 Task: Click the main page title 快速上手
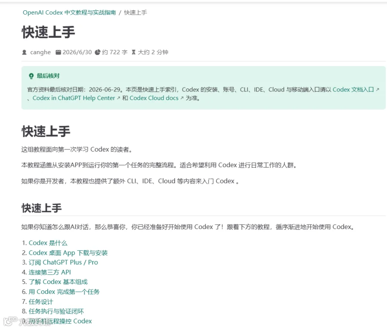pos(48,32)
